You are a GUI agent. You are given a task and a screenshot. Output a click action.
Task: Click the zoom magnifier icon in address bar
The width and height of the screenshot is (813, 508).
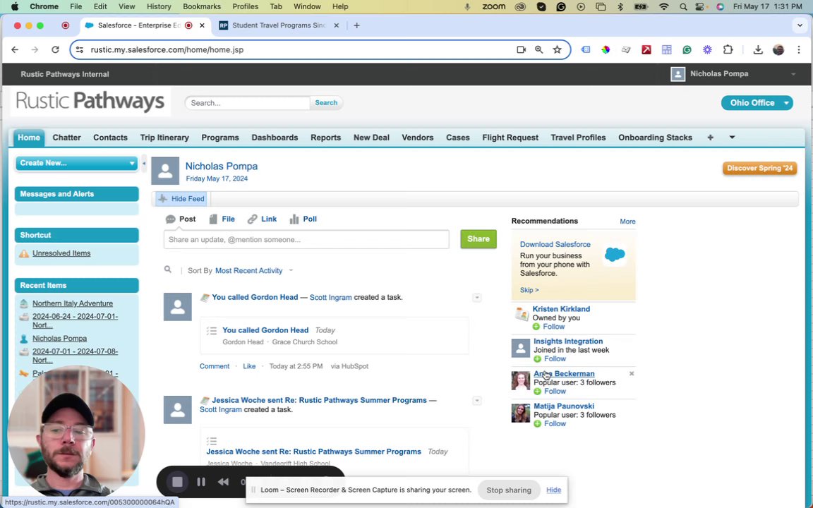[538, 50]
